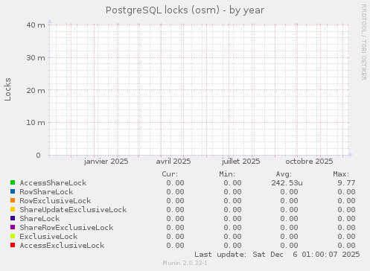Click the Munin 2.0.33-1 version text

click(x=185, y=263)
